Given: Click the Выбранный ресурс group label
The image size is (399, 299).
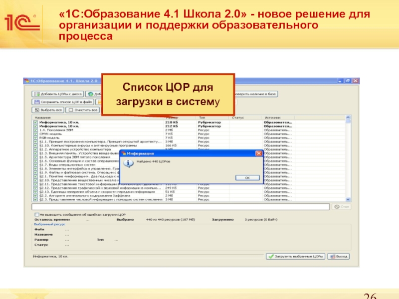Looking at the screenshot, I should 50,224.
